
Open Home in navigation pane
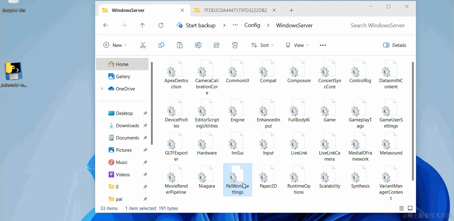point(122,64)
